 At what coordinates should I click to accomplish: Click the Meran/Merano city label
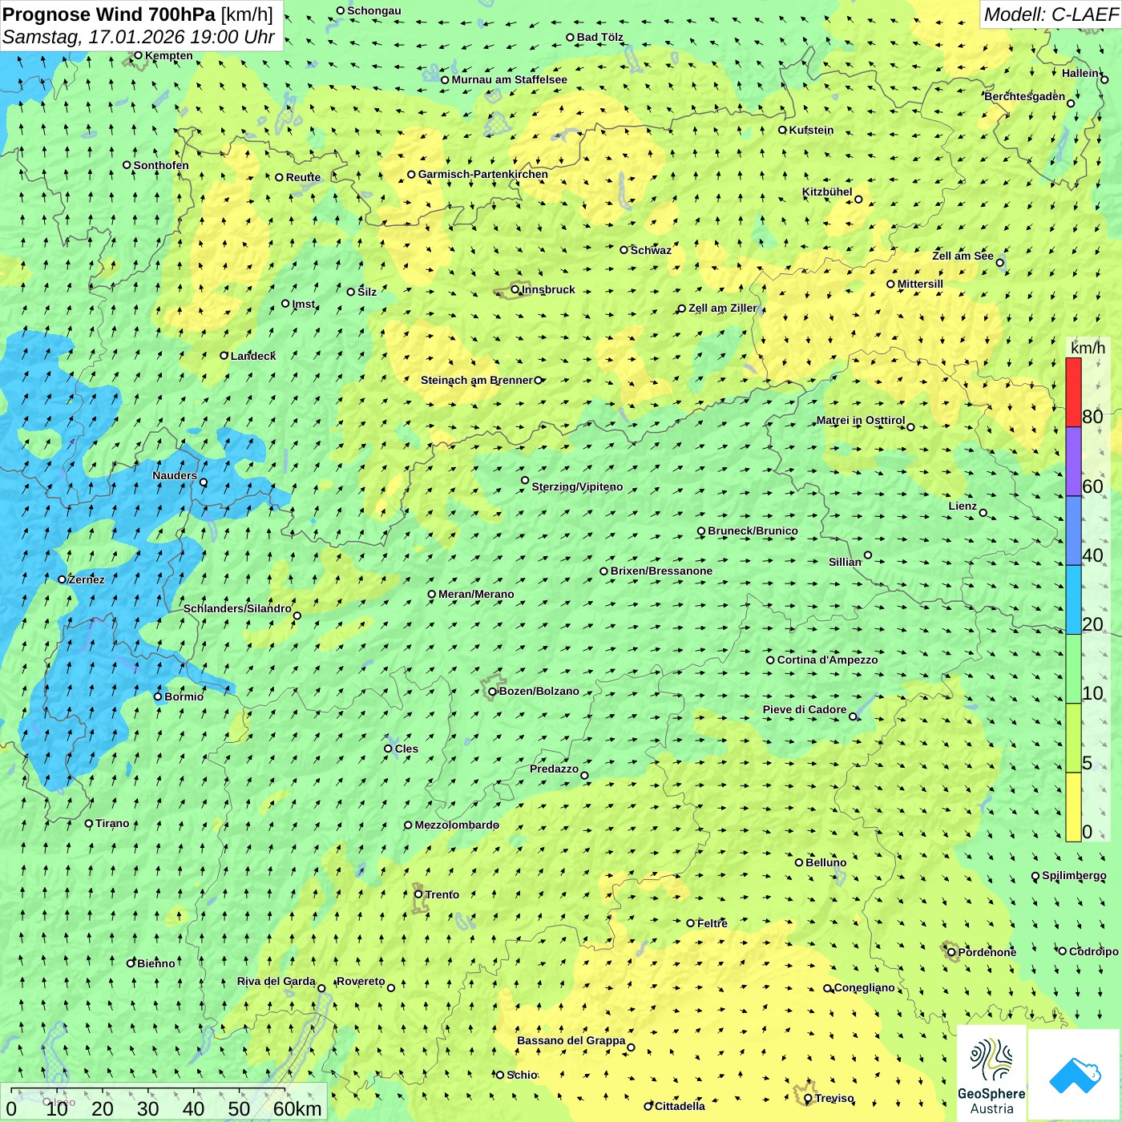476,594
